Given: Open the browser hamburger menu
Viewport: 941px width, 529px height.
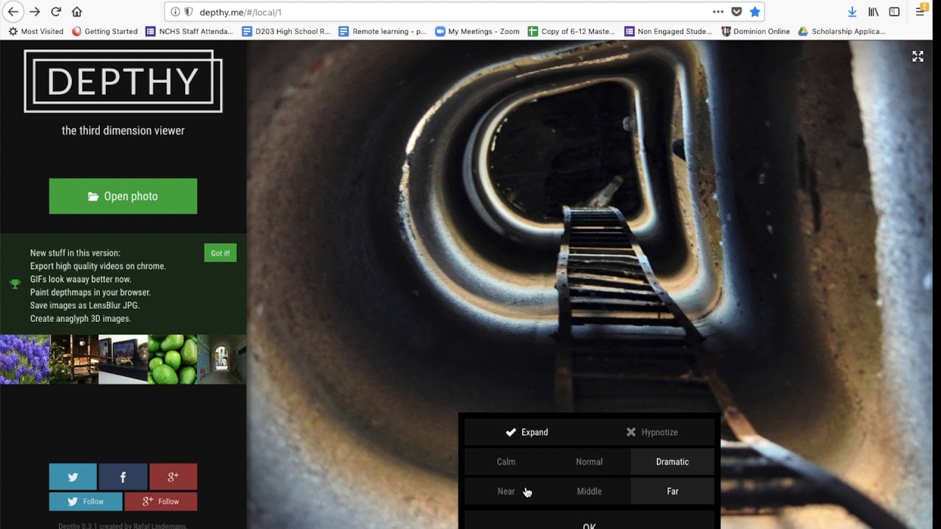Looking at the screenshot, I should 920,12.
